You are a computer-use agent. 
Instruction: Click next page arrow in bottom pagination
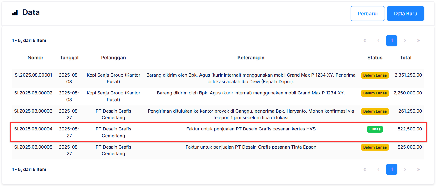[405, 170]
